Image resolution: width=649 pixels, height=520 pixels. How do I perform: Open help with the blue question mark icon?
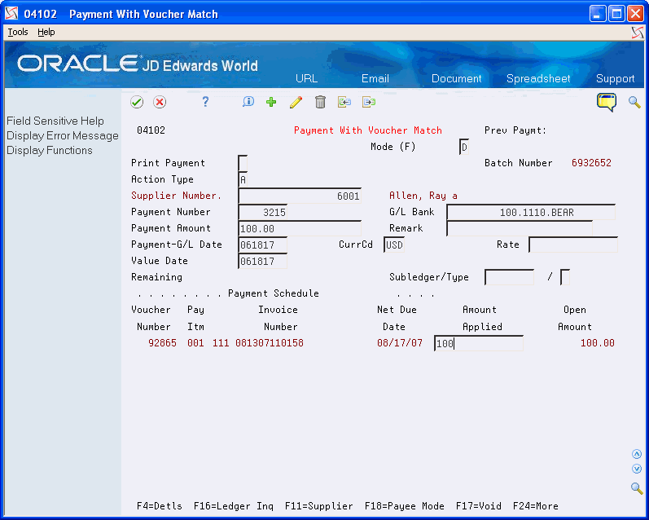(x=205, y=102)
